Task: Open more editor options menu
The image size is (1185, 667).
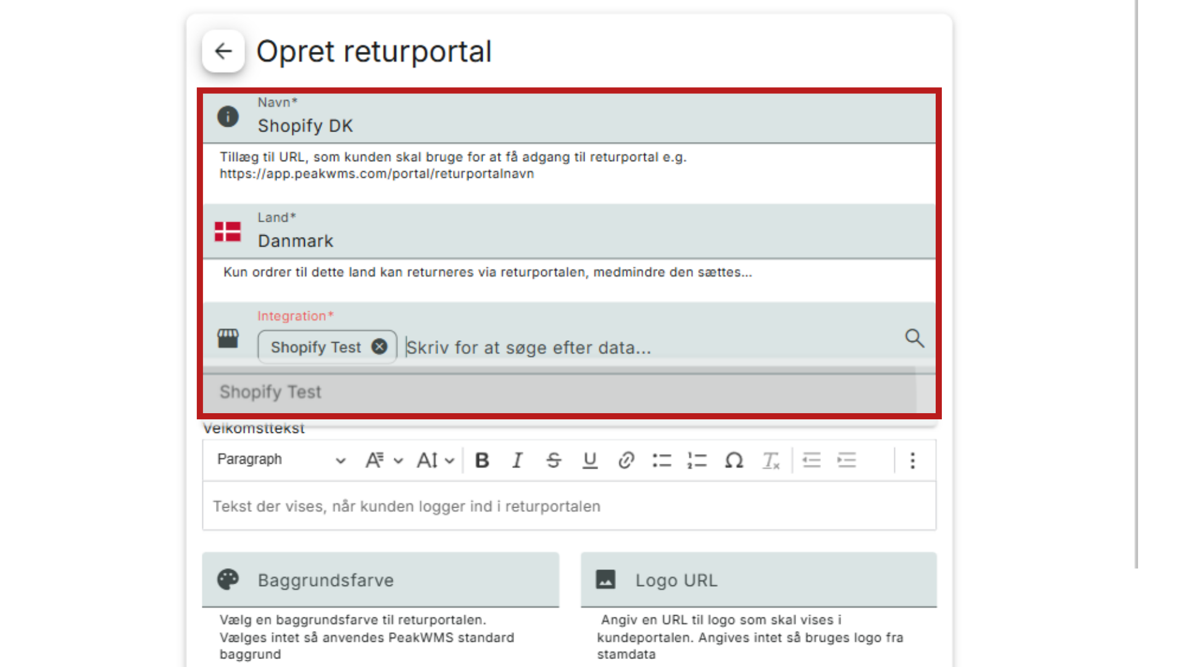Action: click(912, 460)
